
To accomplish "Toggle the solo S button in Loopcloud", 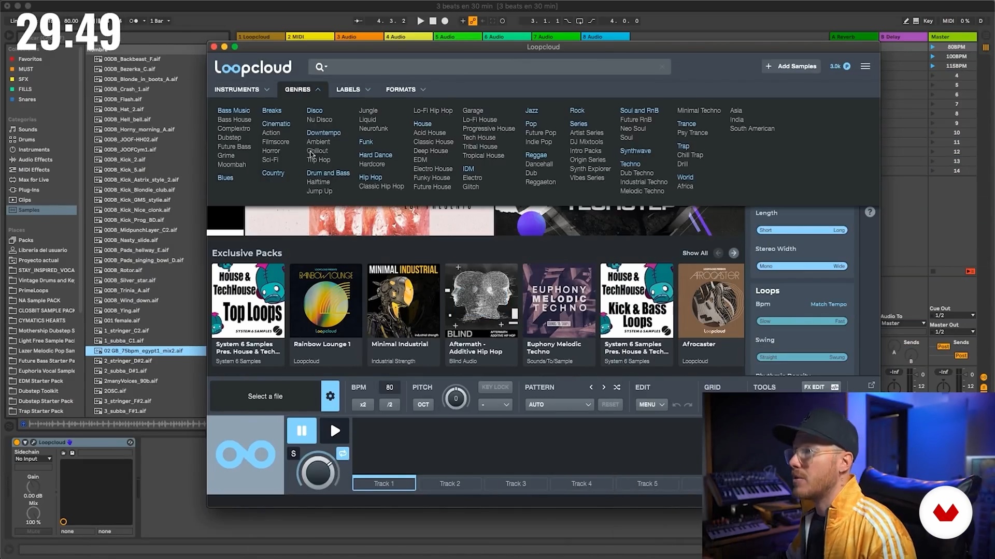I will (293, 453).
